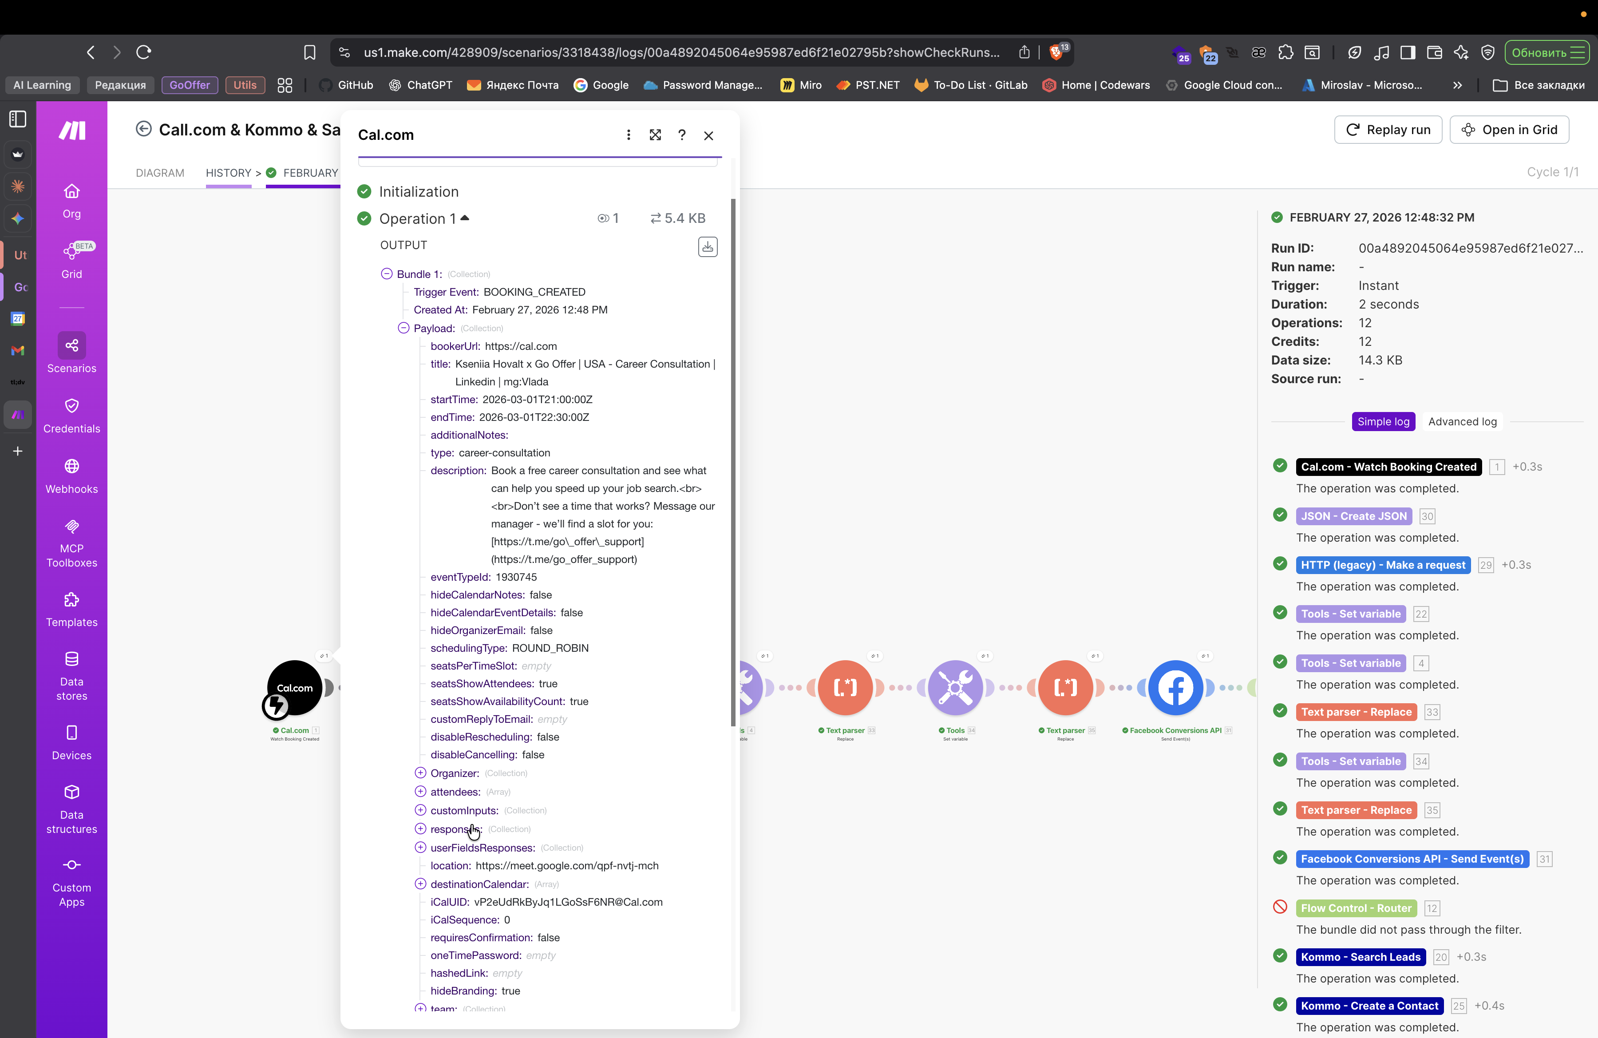This screenshot has width=1598, height=1038.
Task: Open the Credentials section icon
Action: [71, 406]
